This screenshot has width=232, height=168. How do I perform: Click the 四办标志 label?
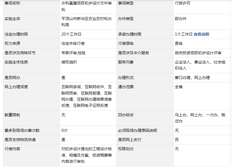126,115
